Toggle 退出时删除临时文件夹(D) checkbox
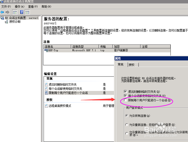 point(125,92)
